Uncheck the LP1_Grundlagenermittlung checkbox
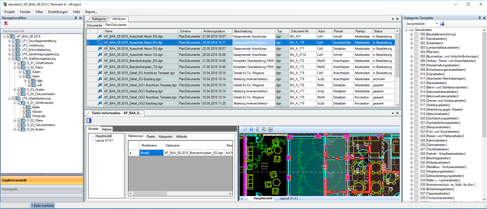The width and height of the screenshot is (487, 209). coord(14,41)
